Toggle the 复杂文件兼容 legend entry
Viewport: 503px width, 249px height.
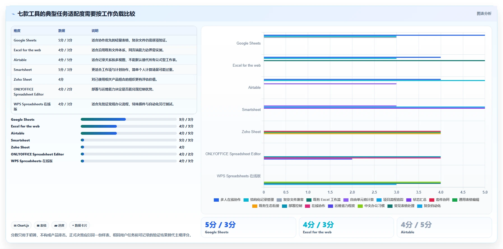click(290, 200)
